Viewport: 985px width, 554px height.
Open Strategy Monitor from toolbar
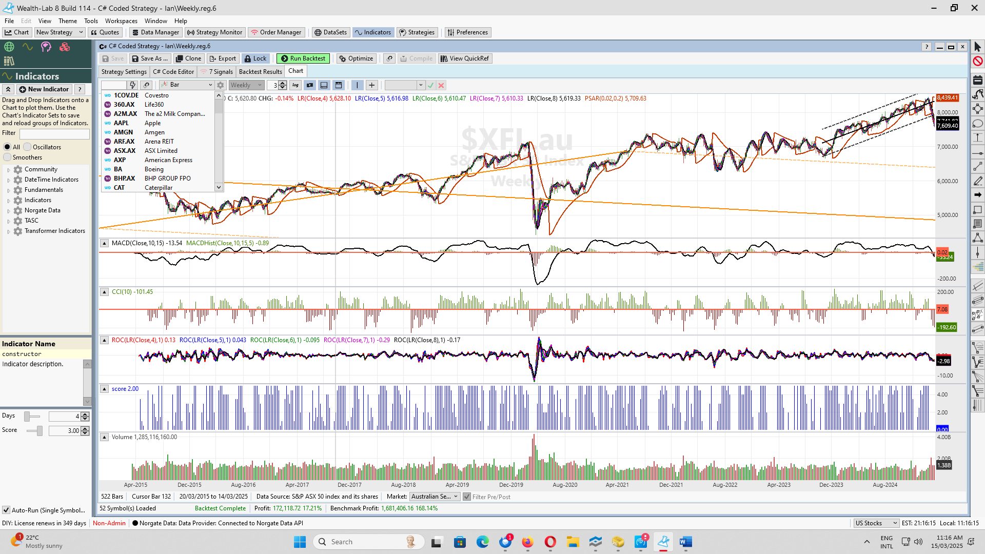[x=214, y=32]
